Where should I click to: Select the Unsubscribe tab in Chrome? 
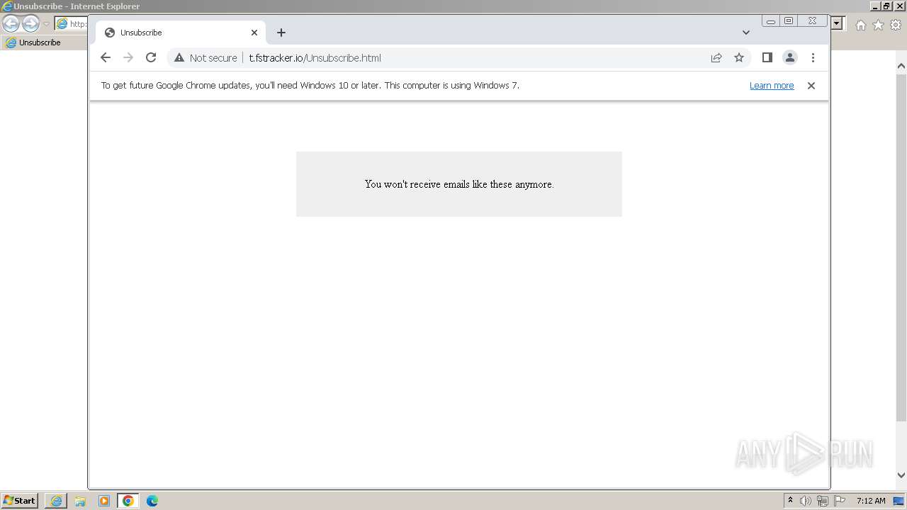(181, 33)
